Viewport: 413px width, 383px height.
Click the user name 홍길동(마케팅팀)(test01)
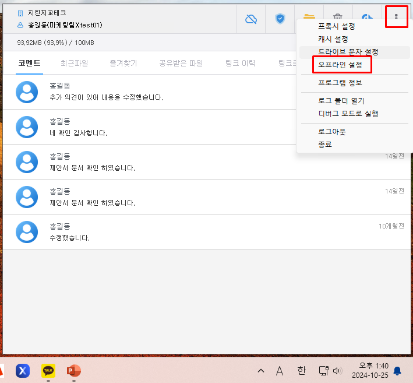[65, 25]
